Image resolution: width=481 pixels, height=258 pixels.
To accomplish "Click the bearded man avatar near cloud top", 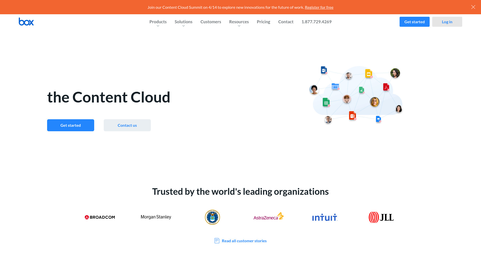I will point(348,75).
